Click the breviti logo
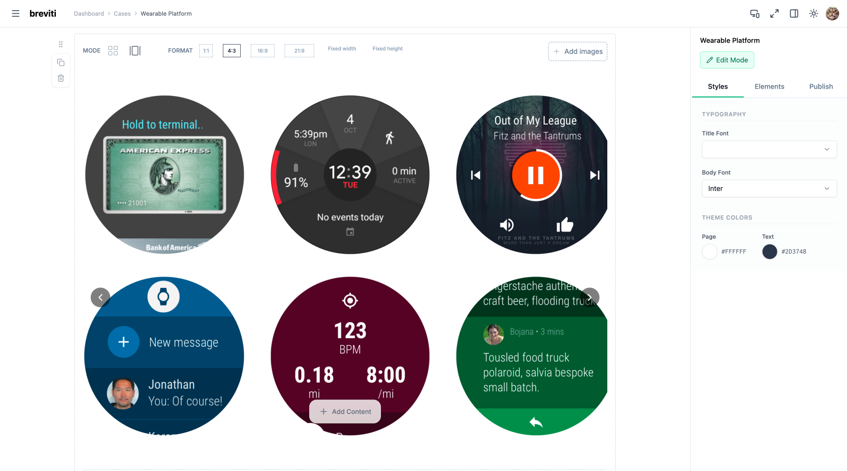Screen dimensions: 847x471 tap(43, 14)
